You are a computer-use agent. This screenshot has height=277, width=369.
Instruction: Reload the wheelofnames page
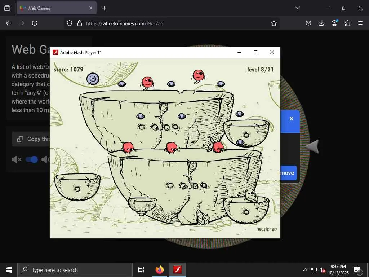tap(35, 23)
